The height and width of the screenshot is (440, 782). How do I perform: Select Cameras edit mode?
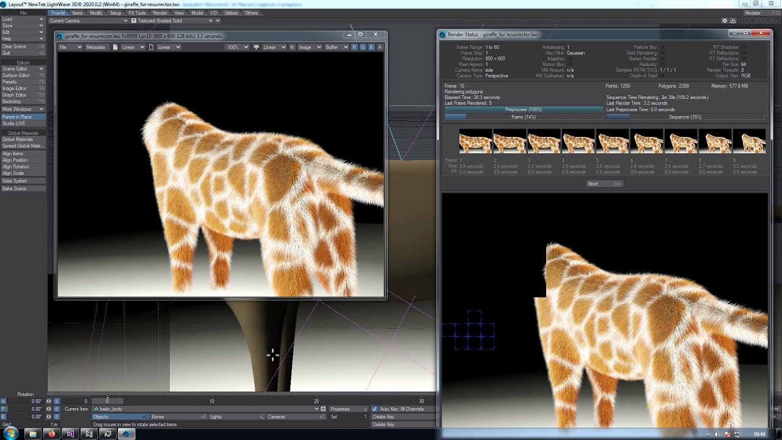[x=296, y=417]
